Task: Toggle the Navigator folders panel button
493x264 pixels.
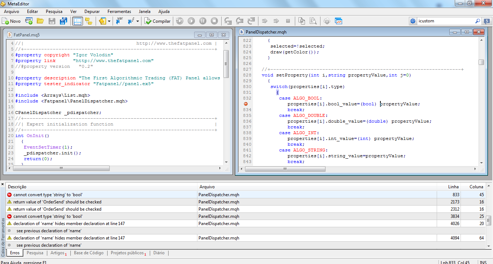Action: pos(88,21)
